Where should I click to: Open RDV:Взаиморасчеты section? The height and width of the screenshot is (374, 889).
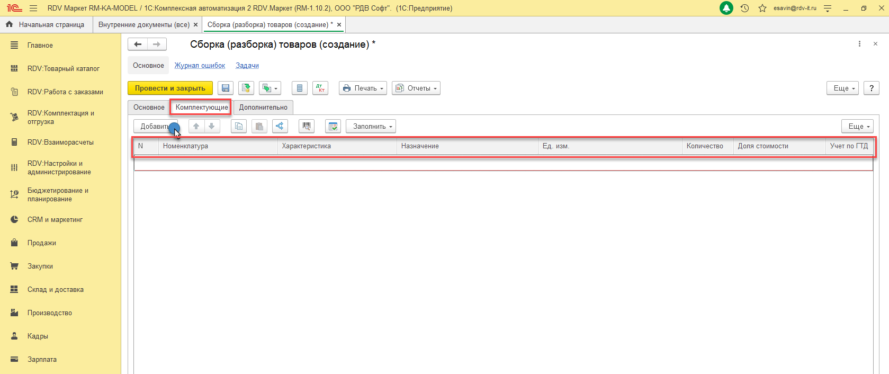click(60, 143)
